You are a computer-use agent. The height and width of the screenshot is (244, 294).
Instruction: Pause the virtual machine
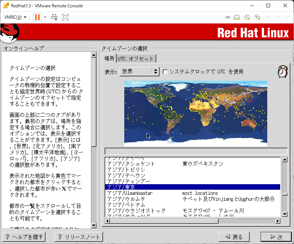tap(37, 17)
